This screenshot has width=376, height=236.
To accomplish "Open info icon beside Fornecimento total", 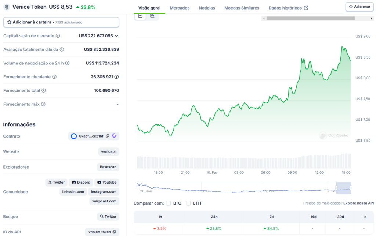I will coord(44,90).
